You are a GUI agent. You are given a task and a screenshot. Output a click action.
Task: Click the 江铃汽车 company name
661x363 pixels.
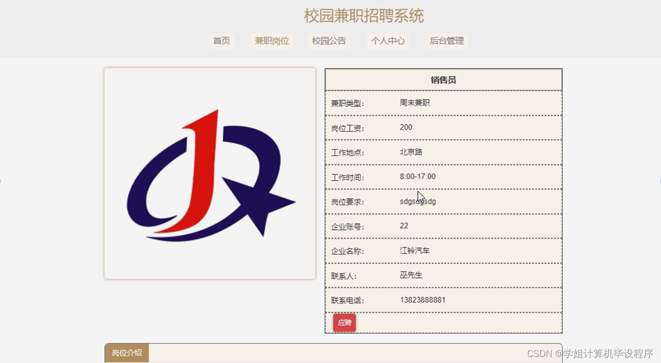tap(415, 250)
